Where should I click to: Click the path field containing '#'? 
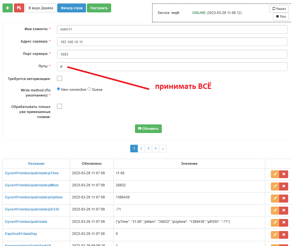click(172, 67)
